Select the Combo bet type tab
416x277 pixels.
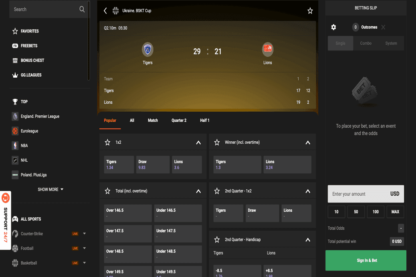click(x=366, y=43)
